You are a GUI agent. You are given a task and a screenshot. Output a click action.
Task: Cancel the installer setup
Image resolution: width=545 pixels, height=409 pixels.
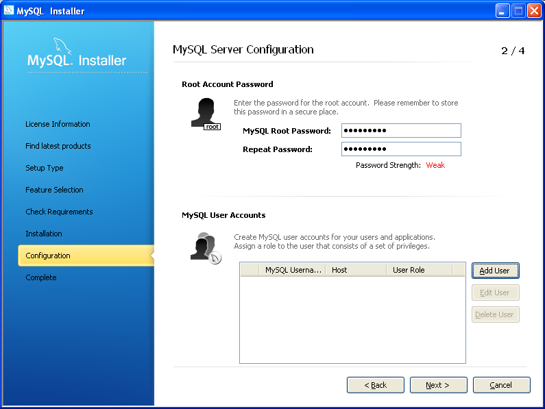502,385
